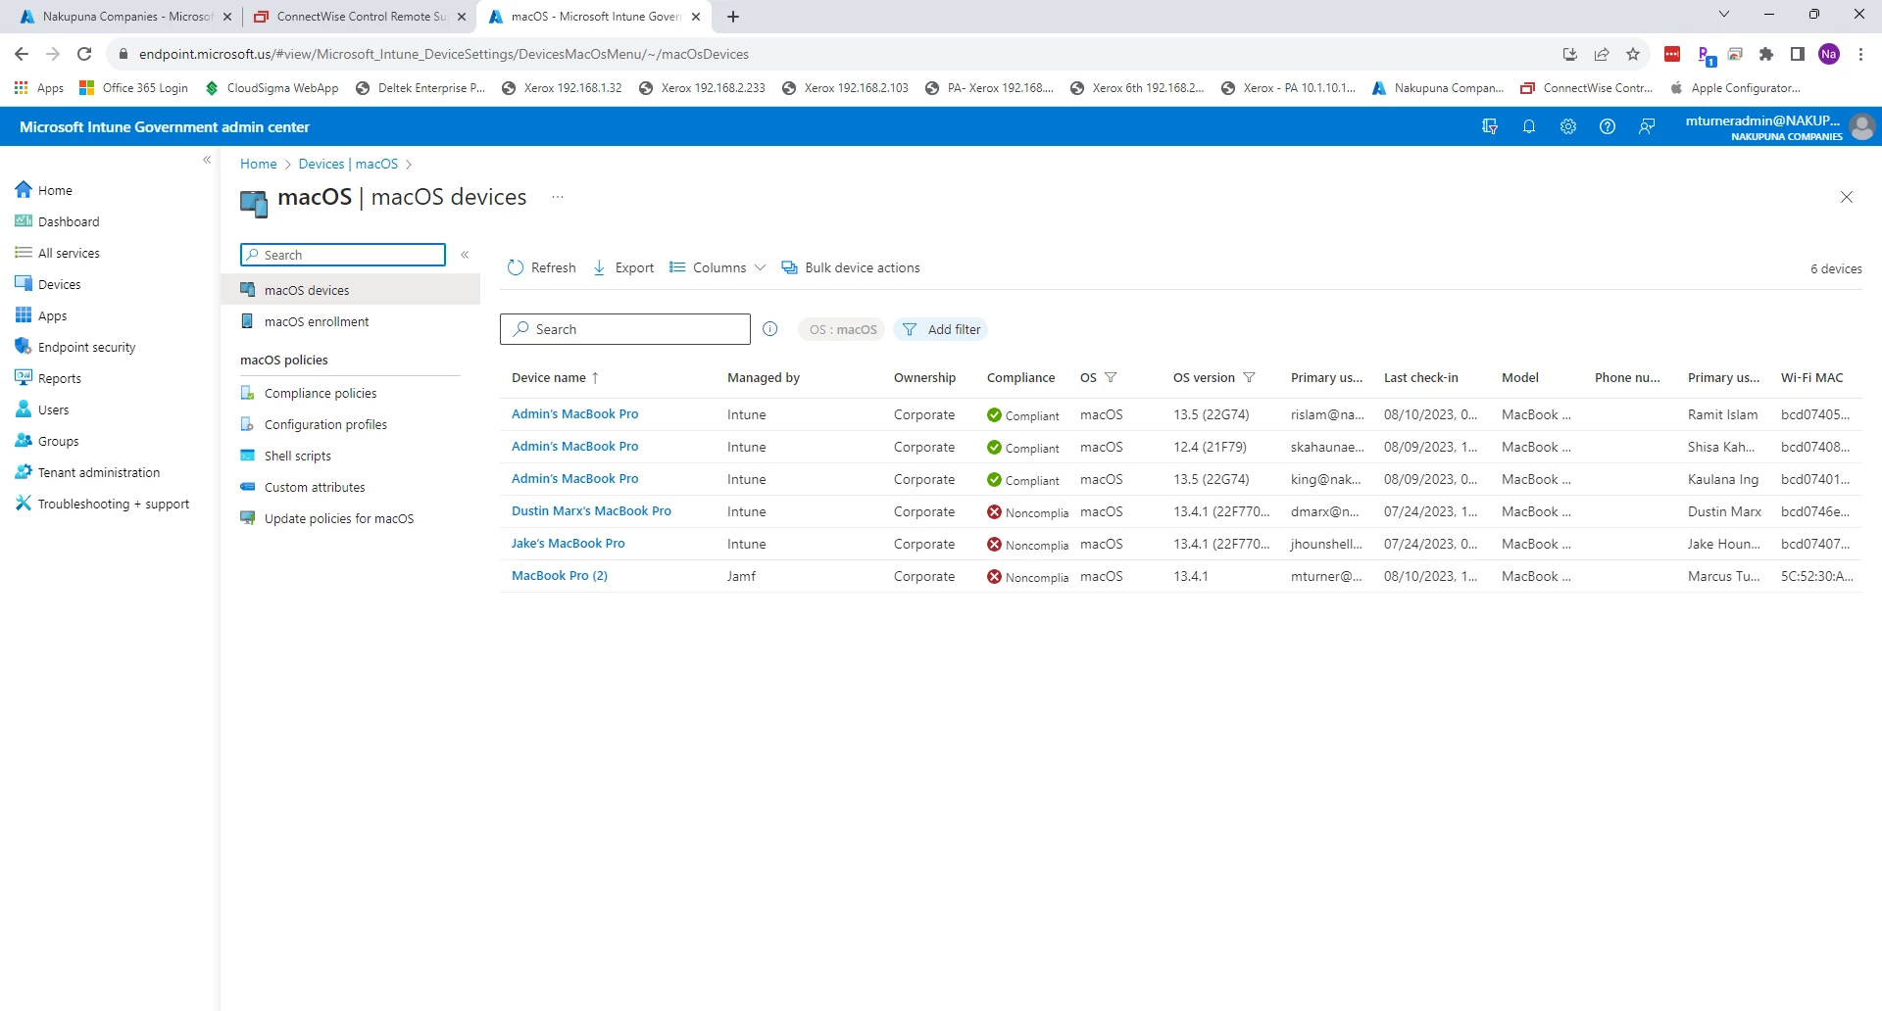The image size is (1882, 1011).
Task: Open MacBook Pro (2) device
Action: 560,576
